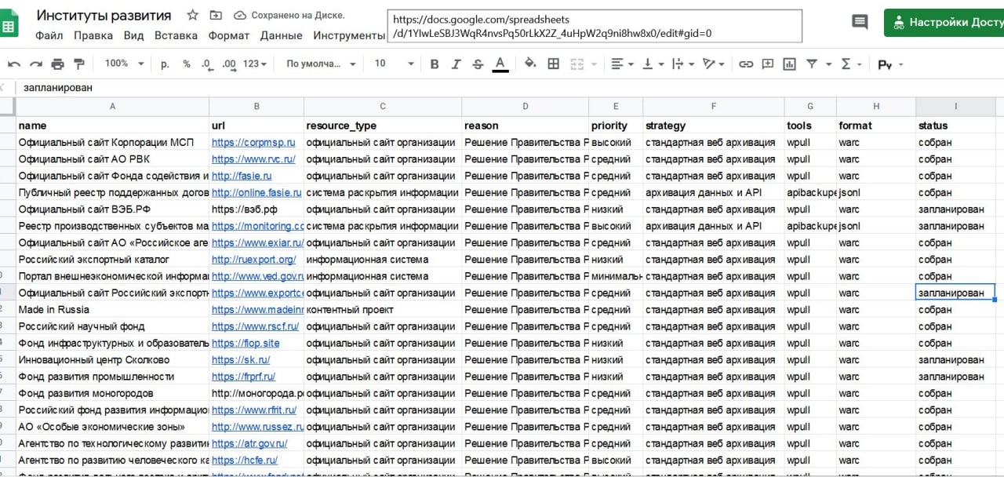Open the Google Sheets home logo
1004x477 pixels.
point(9,25)
